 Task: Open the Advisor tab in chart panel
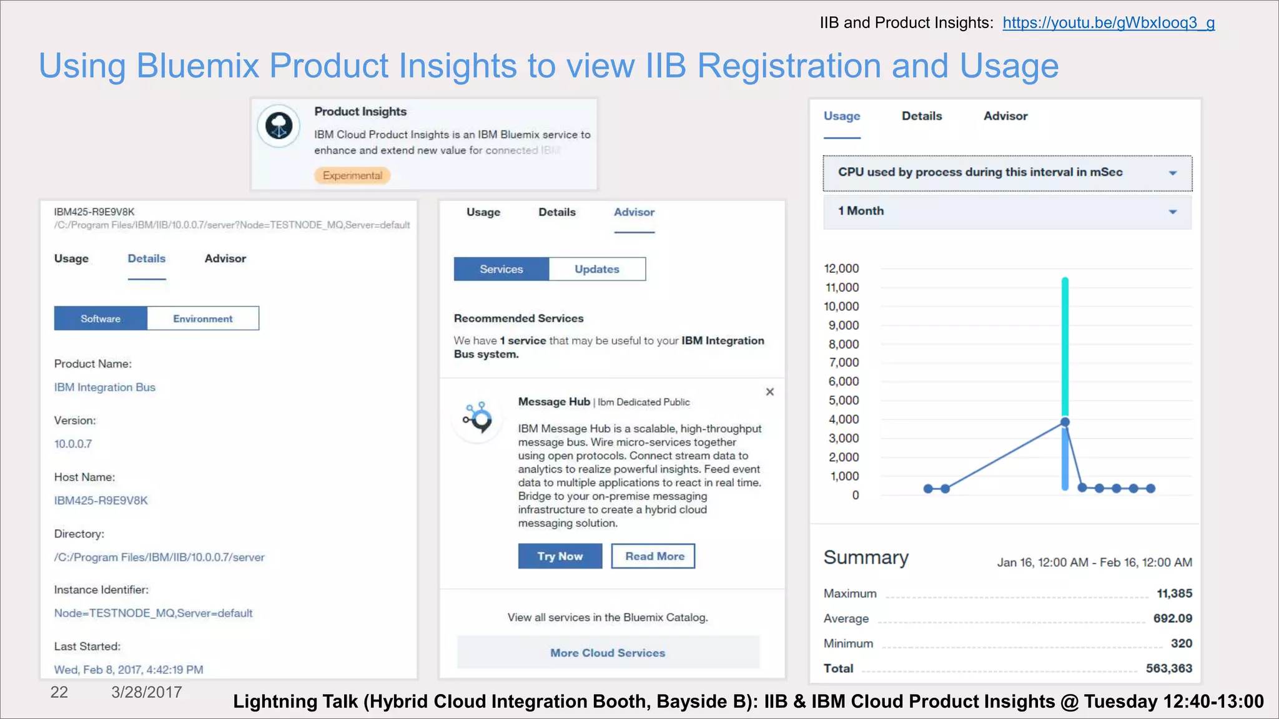pyautogui.click(x=1005, y=116)
